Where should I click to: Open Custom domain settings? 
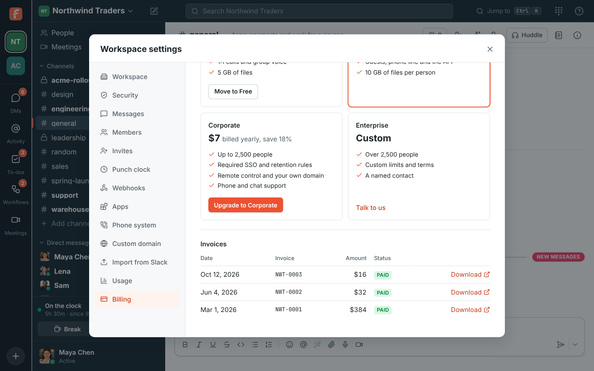[137, 243]
